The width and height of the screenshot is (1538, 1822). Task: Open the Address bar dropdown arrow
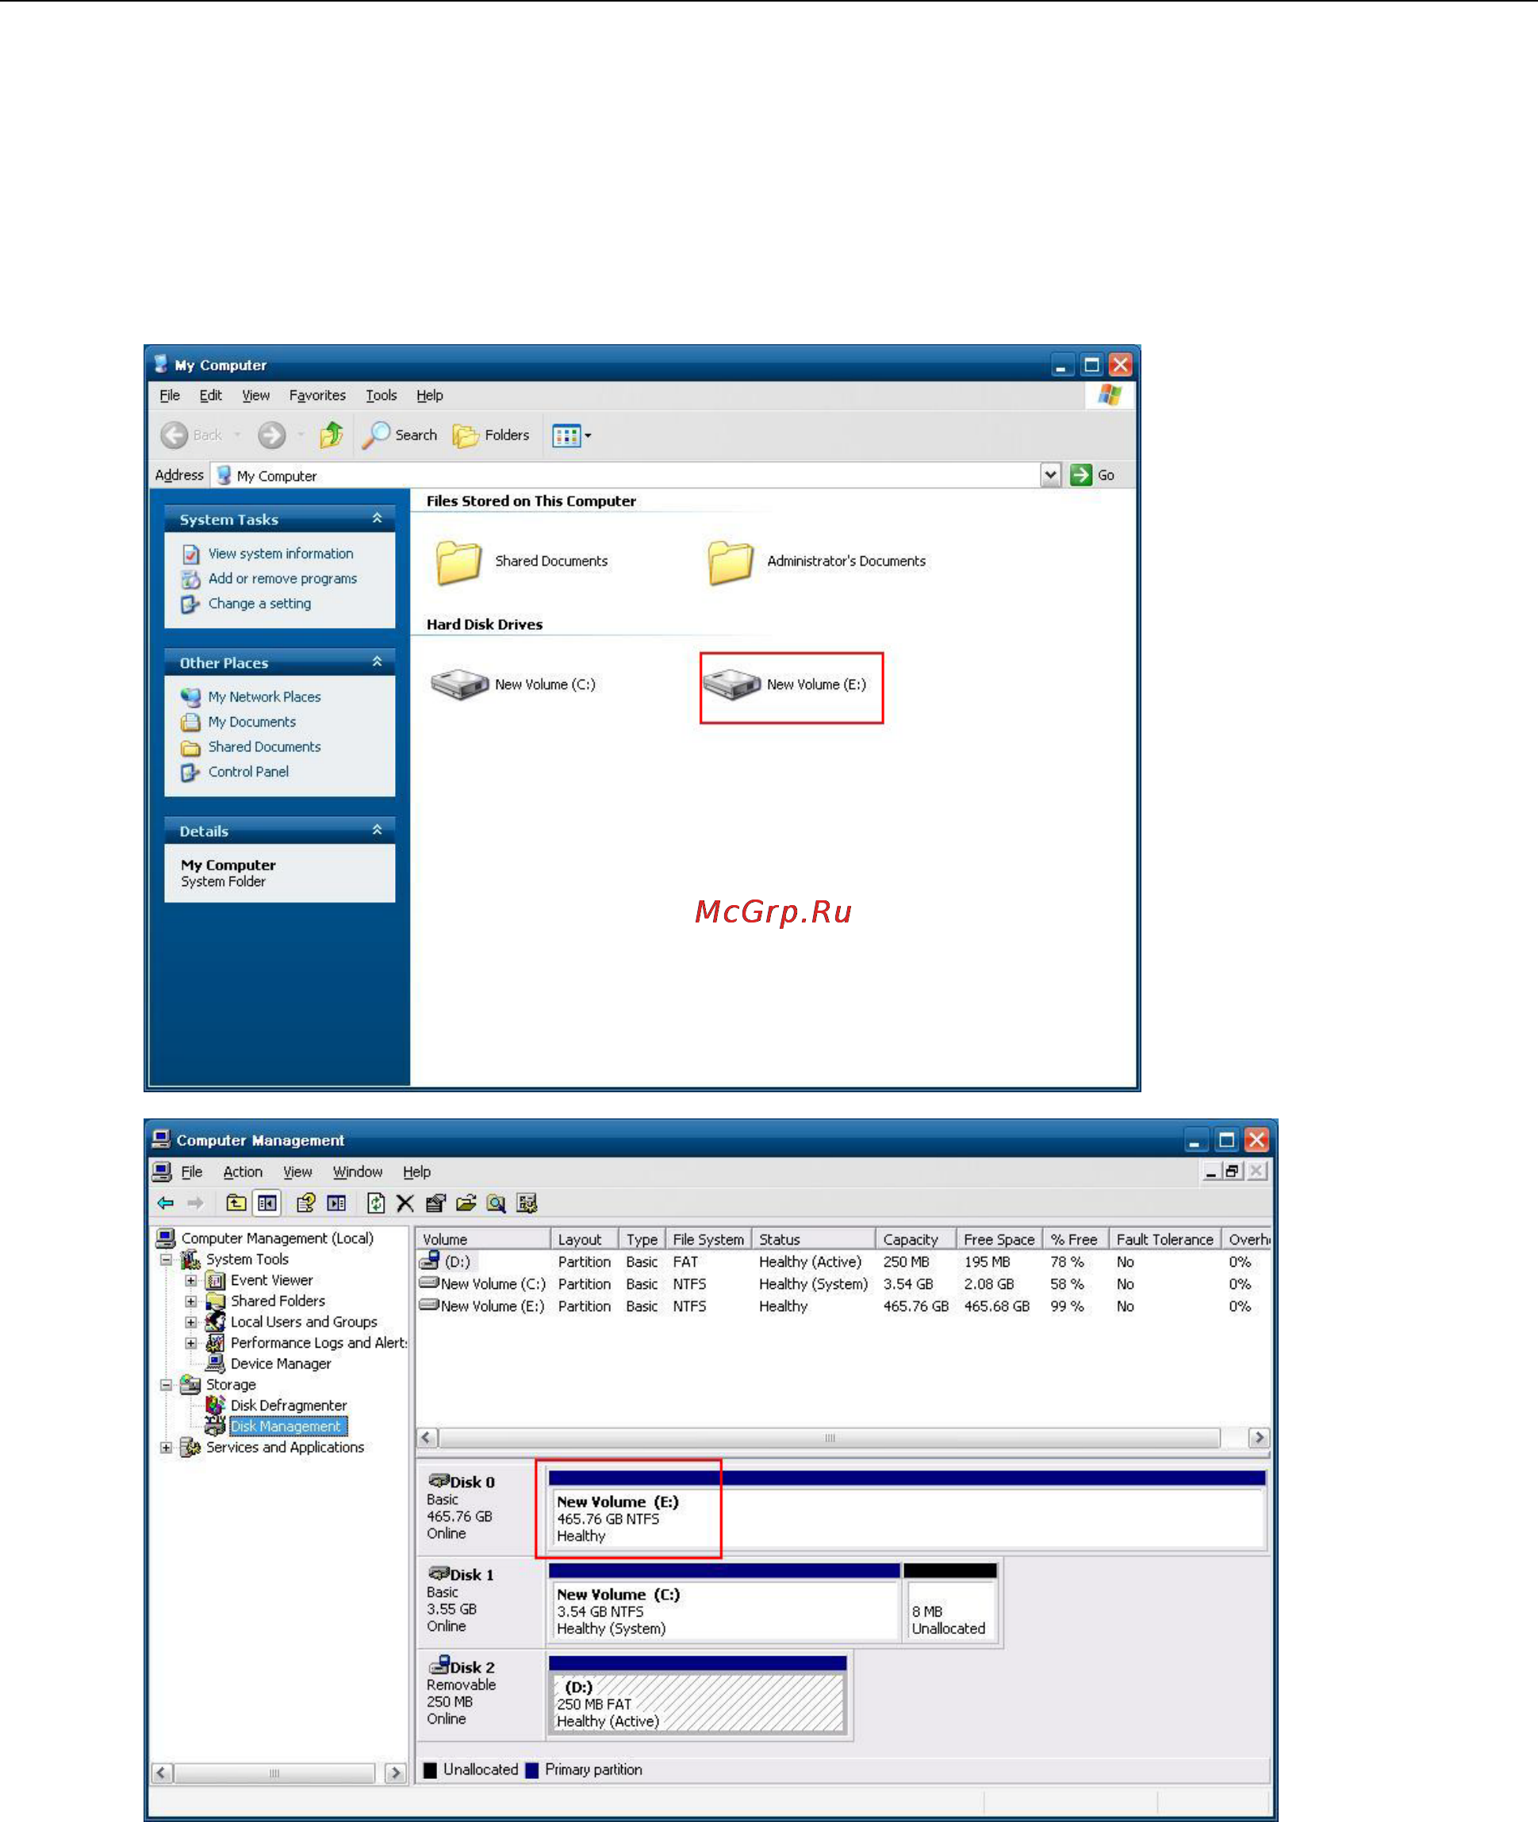pos(1051,474)
